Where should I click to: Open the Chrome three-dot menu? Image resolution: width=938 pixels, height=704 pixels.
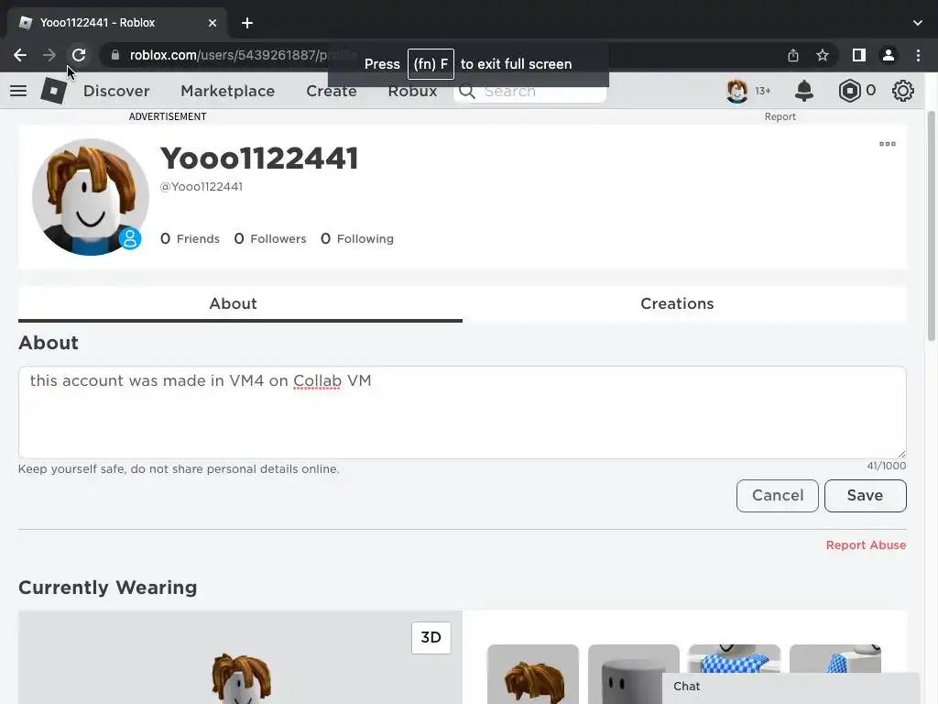point(918,55)
